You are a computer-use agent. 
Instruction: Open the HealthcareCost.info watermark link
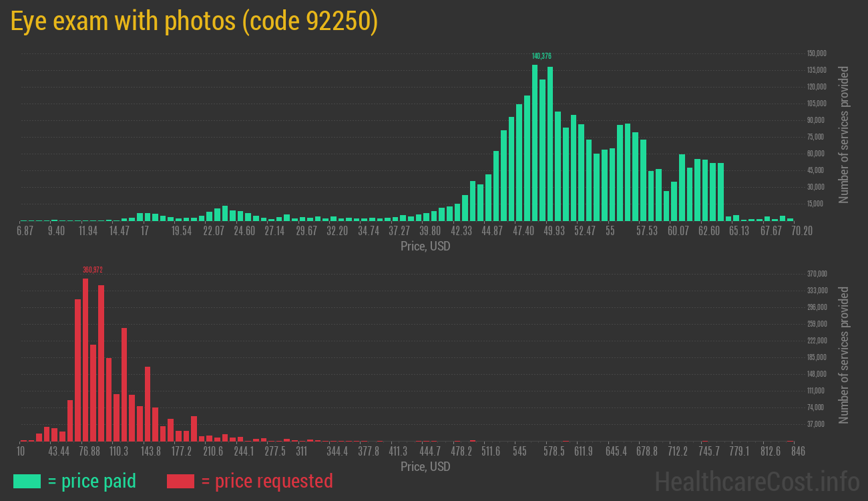756,481
